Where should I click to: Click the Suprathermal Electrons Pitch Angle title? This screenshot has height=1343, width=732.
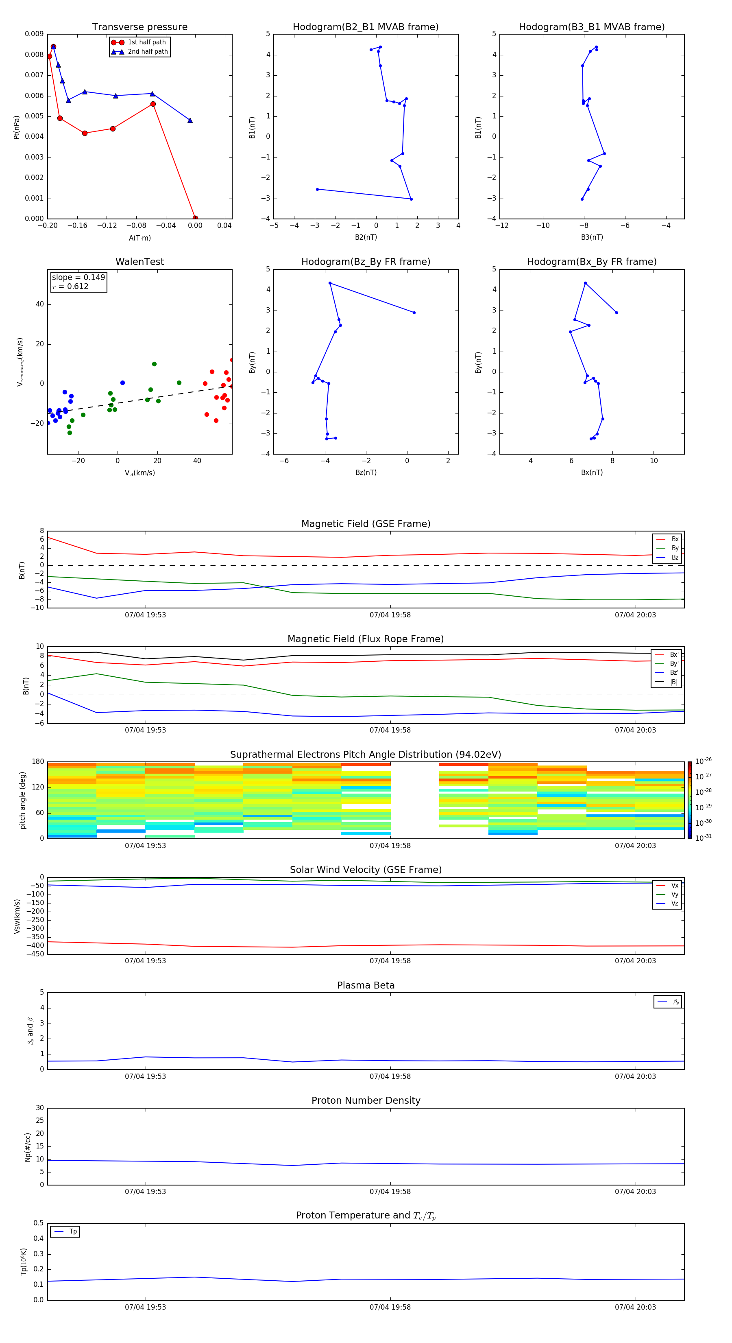pos(366,755)
